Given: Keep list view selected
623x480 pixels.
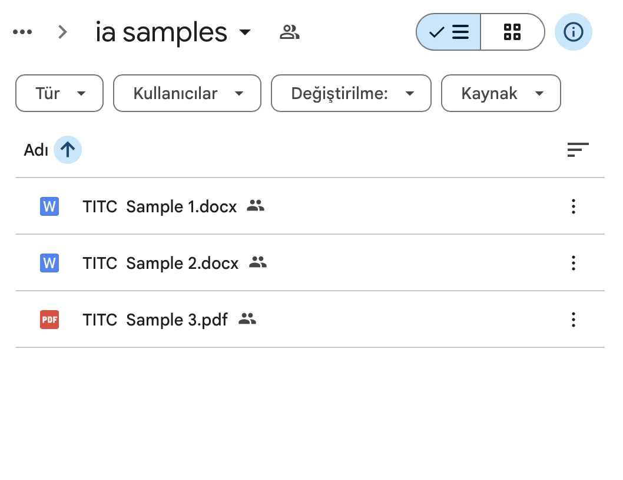Looking at the screenshot, I should [x=449, y=32].
